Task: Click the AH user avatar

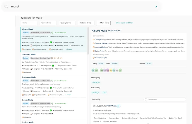Action: click(111, 70)
